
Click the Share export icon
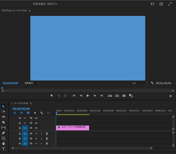pos(161,4)
